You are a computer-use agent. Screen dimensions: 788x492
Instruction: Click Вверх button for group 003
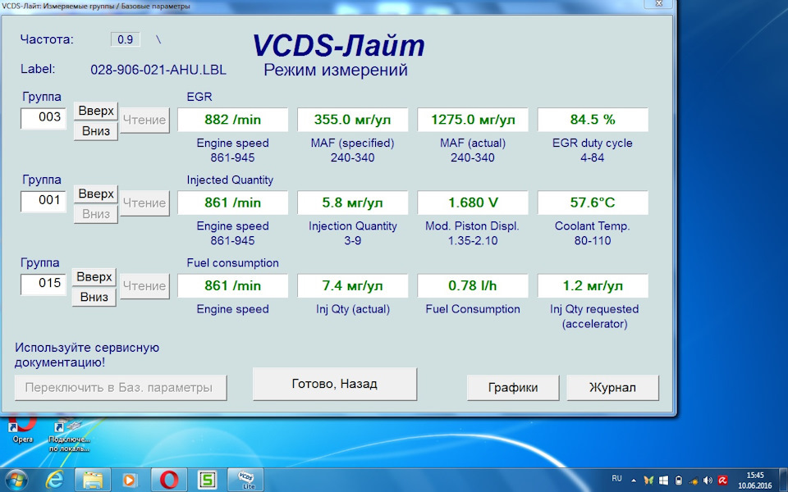(96, 111)
